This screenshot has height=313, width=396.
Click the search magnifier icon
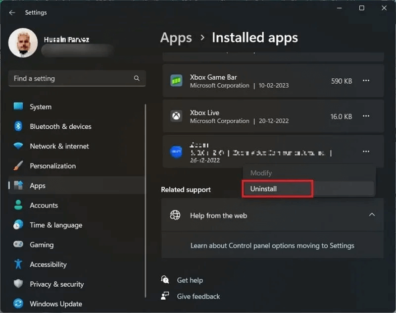(137, 78)
